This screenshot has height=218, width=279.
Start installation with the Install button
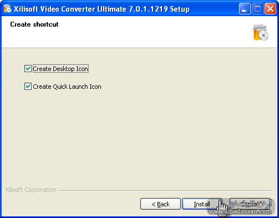[x=202, y=204]
